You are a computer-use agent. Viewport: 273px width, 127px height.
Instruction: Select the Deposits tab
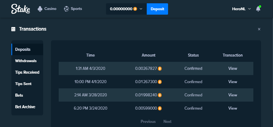point(27,49)
